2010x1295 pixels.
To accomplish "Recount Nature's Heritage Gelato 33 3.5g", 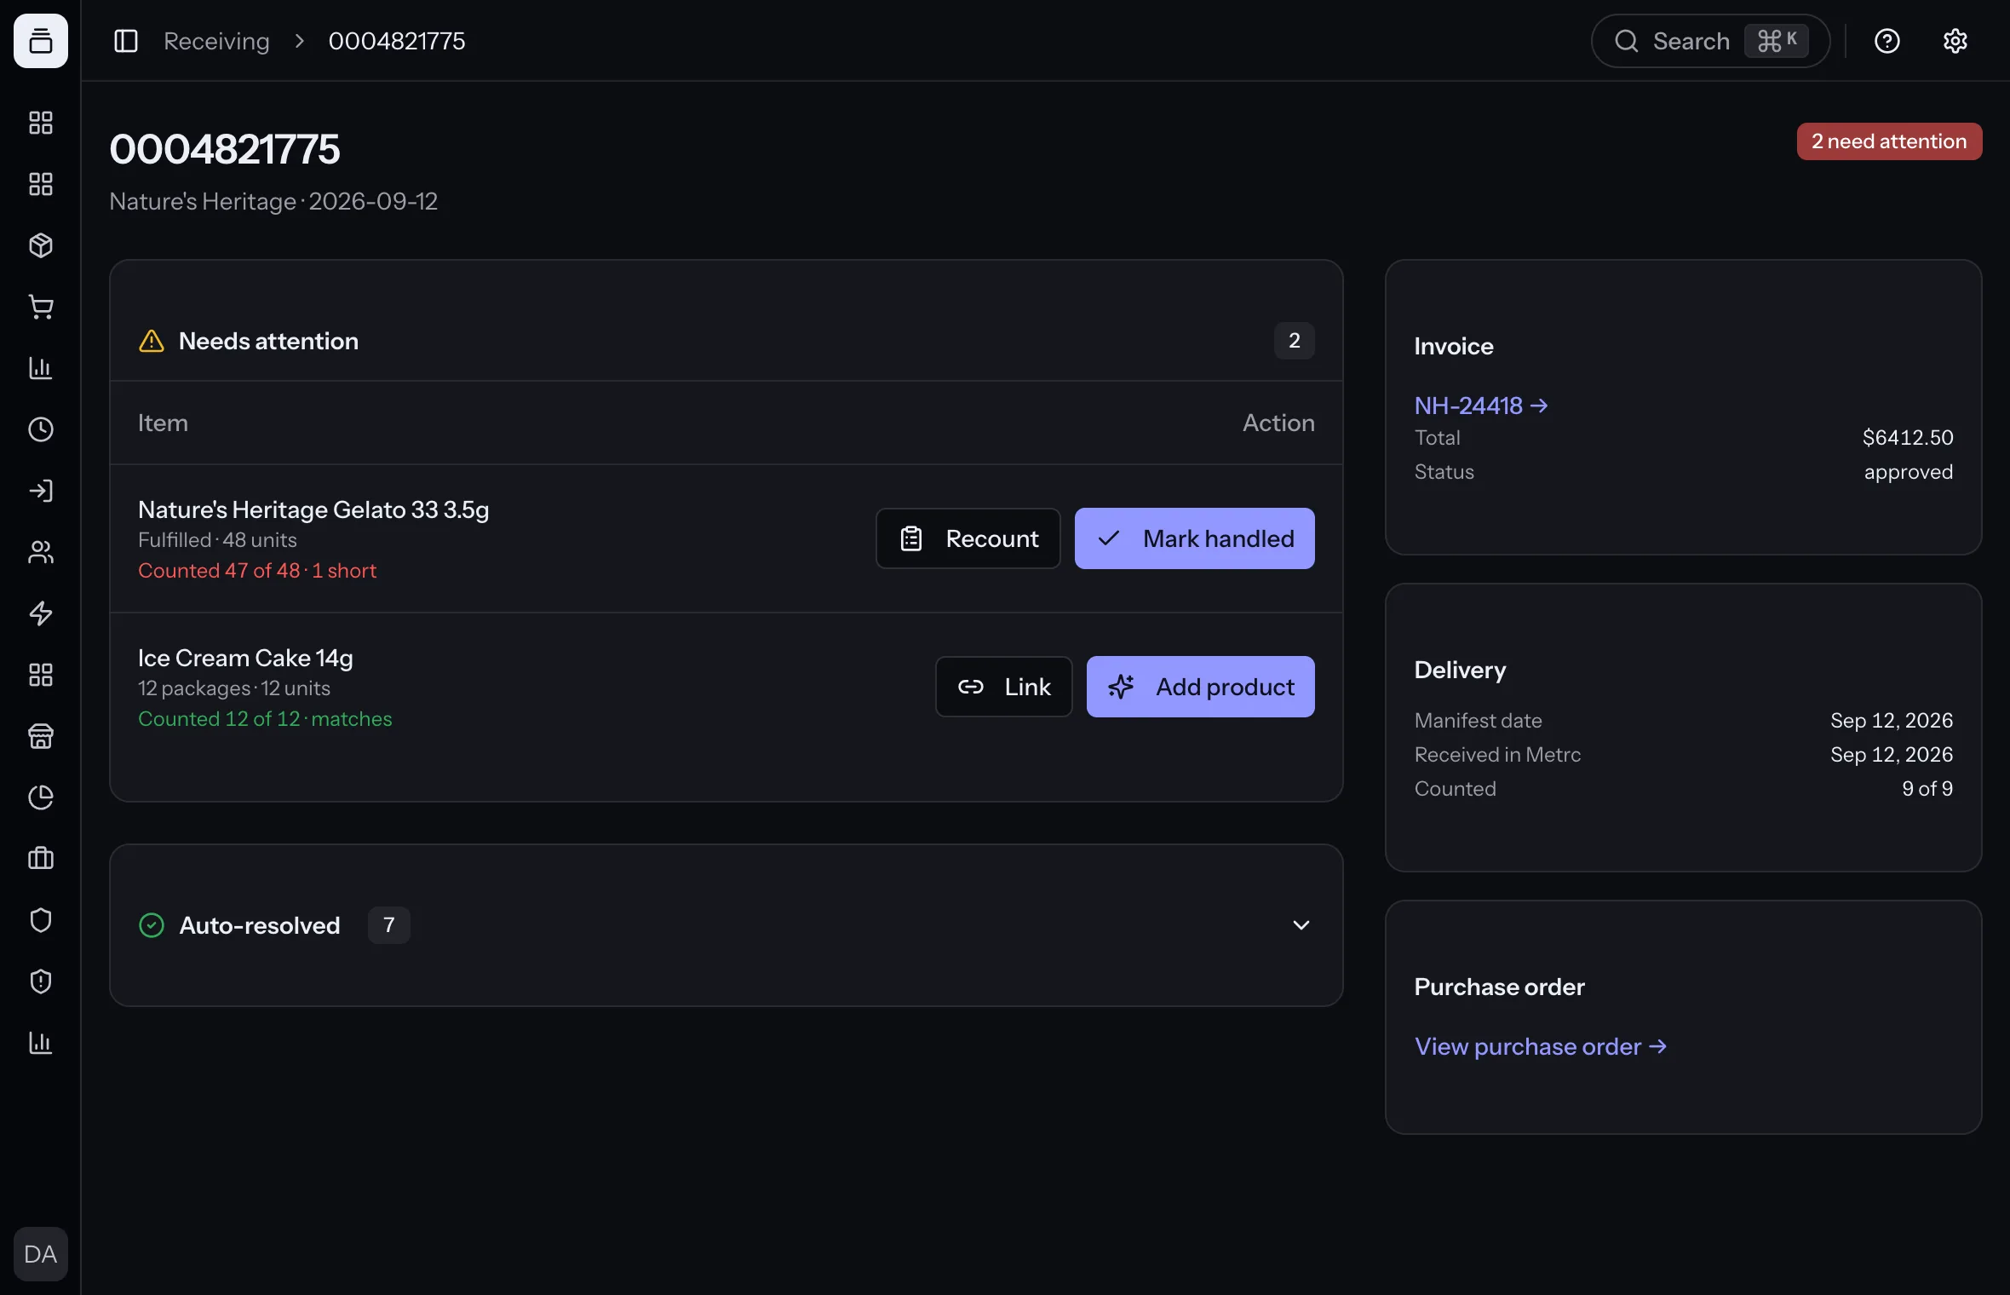I will tap(968, 538).
